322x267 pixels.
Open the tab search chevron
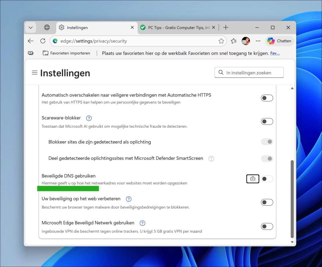click(x=31, y=27)
